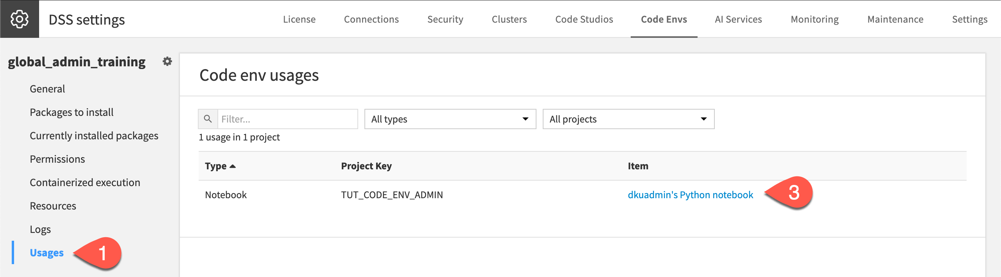This screenshot has height=277, width=1001.
Task: Open Permissions in the sidebar
Action: tap(57, 159)
